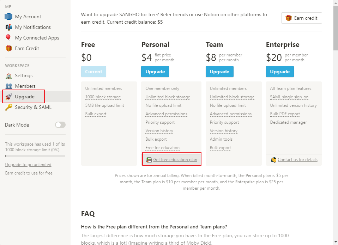Click 1000 block storage feature

coord(103,97)
